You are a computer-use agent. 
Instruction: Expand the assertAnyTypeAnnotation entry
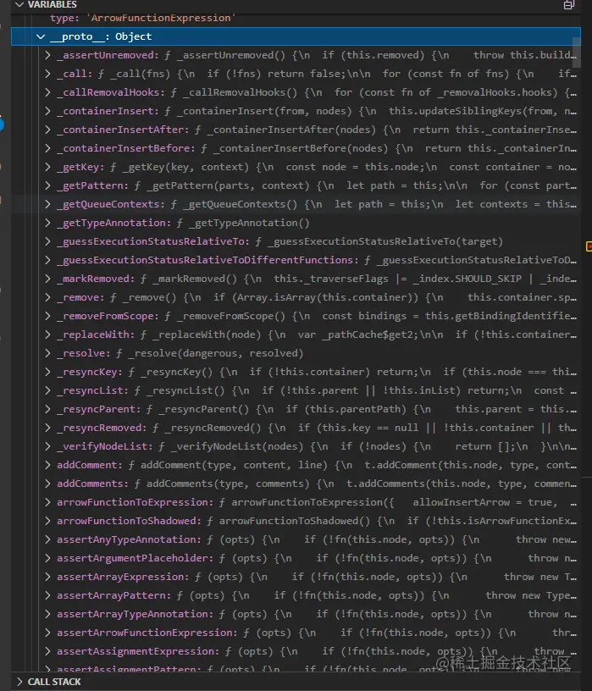(47, 539)
